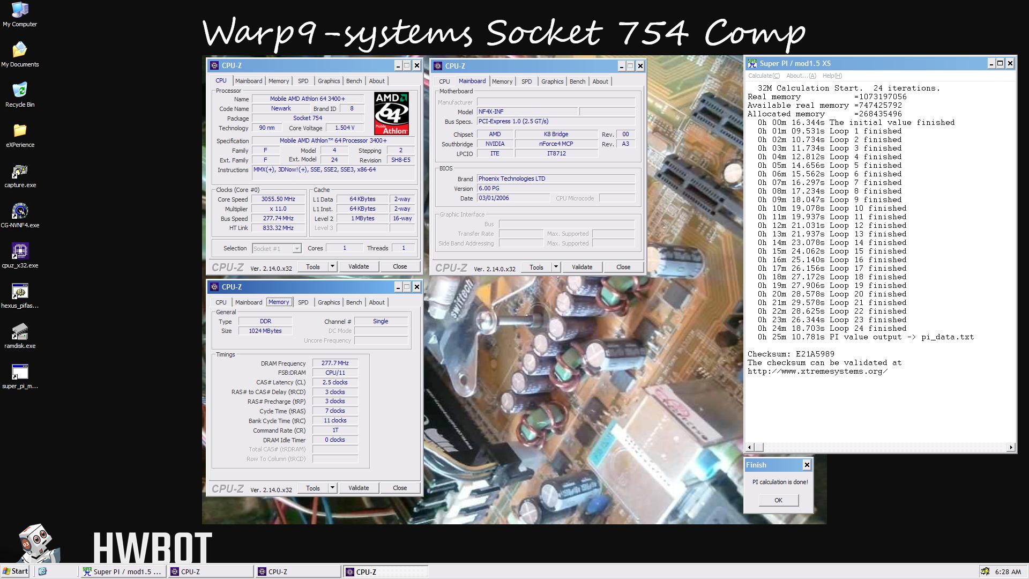Close the Finish dialog with X
This screenshot has height=579, width=1029.
(807, 465)
